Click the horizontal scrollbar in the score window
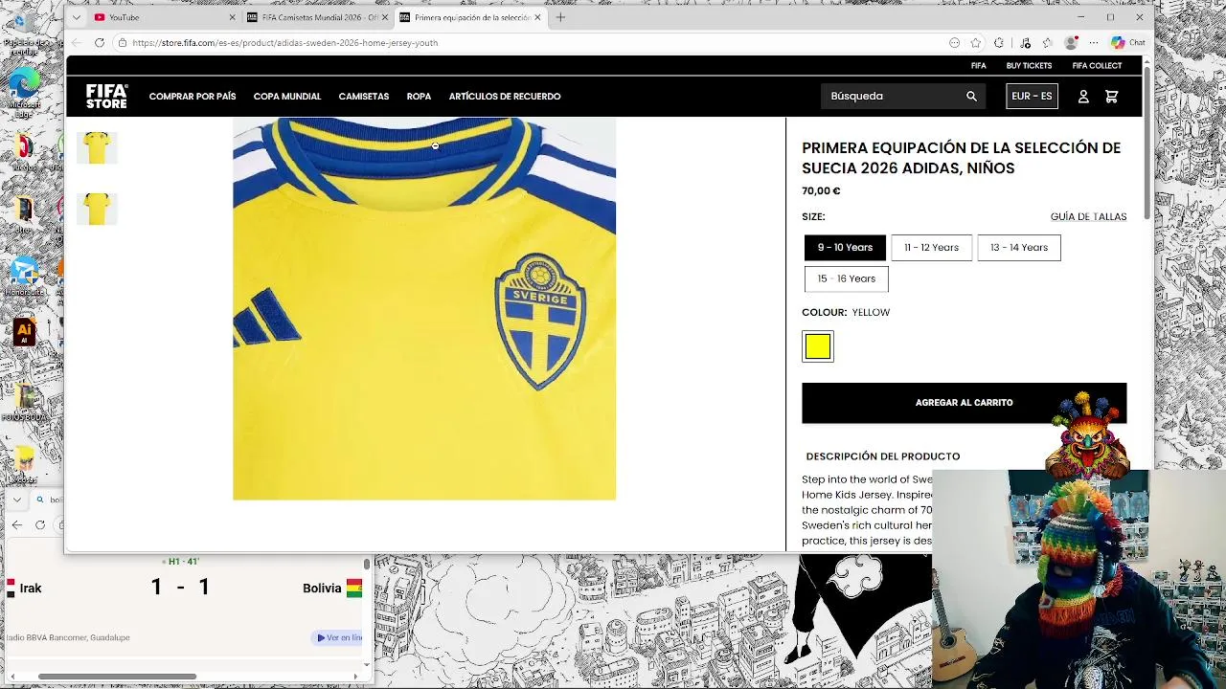This screenshot has height=689, width=1226. (x=117, y=677)
